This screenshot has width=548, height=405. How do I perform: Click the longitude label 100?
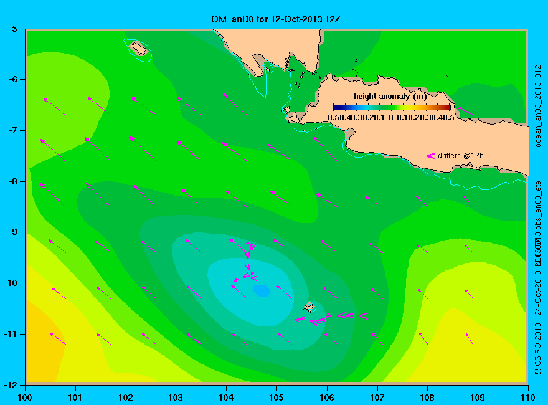point(25,398)
